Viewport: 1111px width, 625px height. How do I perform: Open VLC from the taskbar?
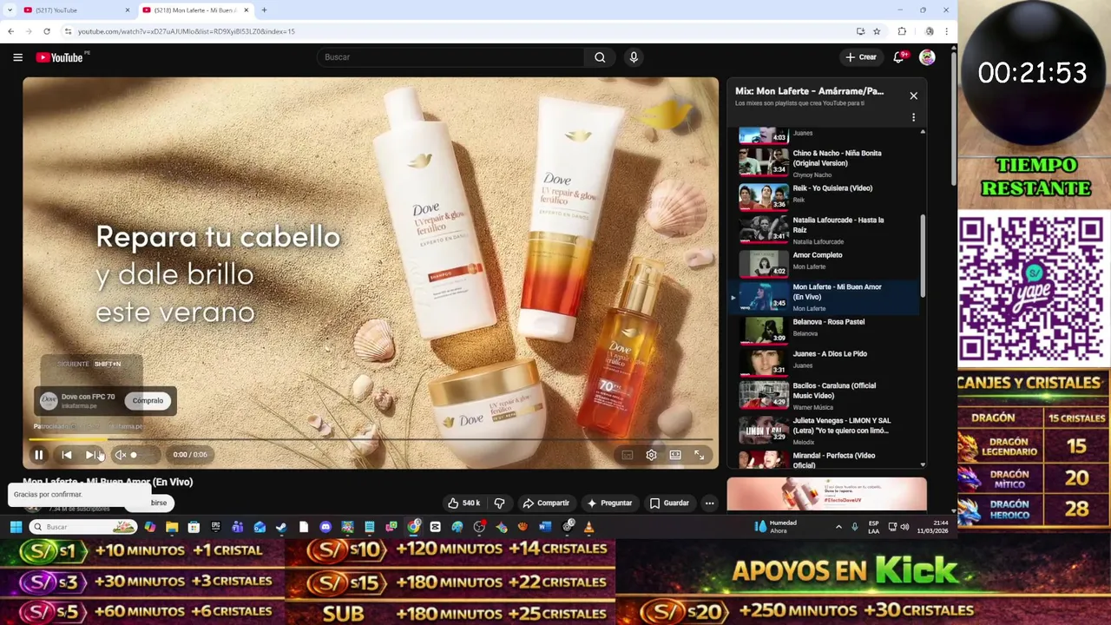coord(588,527)
